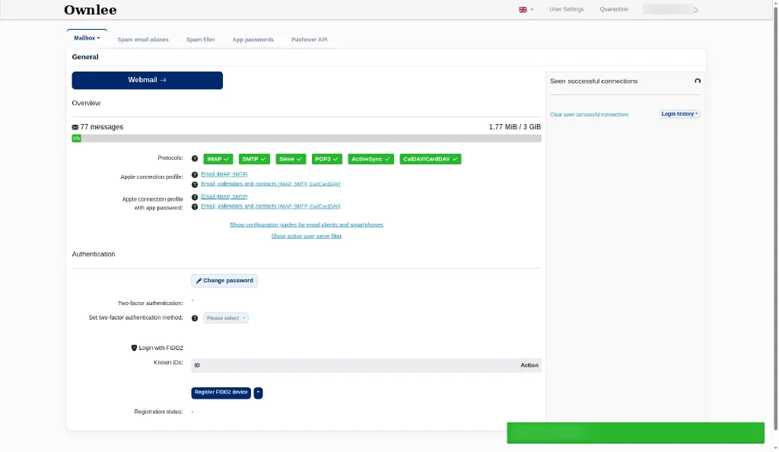Click the mailbox quota progress bar
Image resolution: width=779 pixels, height=452 pixels.
coord(307,138)
